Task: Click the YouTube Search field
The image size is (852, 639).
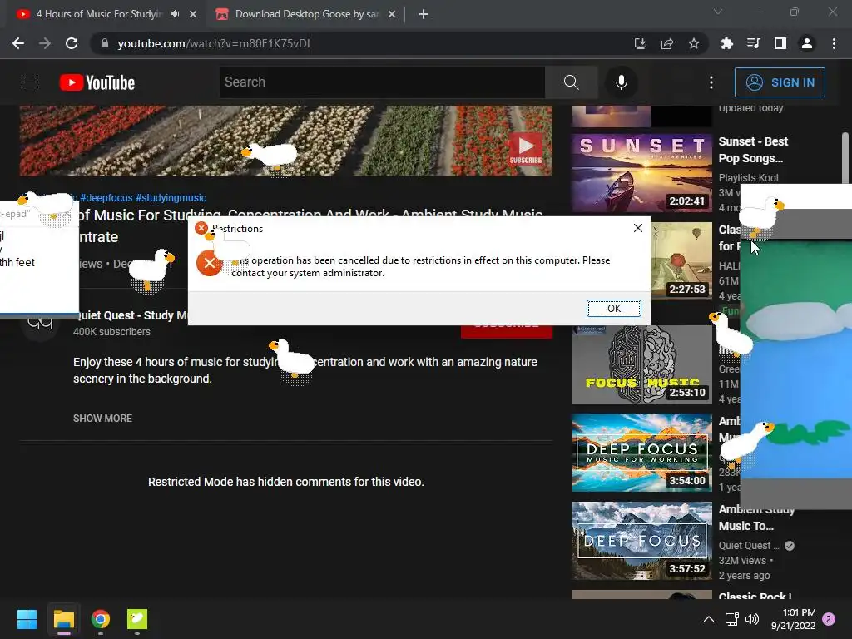Action: click(382, 82)
